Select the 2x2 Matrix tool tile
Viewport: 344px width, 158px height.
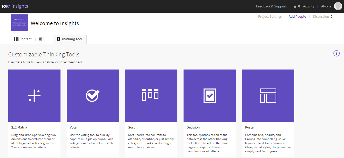pyautogui.click(x=34, y=96)
